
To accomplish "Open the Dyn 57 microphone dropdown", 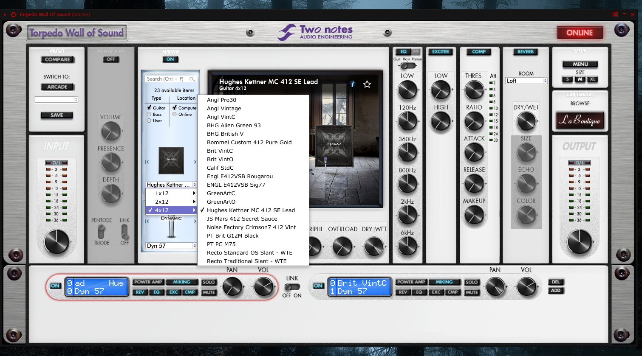I will (171, 246).
